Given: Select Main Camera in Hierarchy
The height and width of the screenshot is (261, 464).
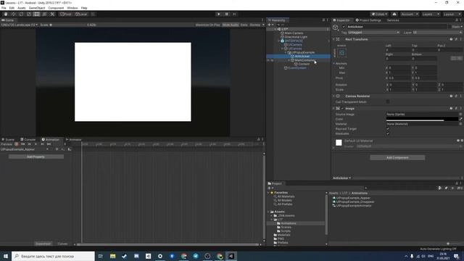Looking at the screenshot, I should pyautogui.click(x=294, y=33).
